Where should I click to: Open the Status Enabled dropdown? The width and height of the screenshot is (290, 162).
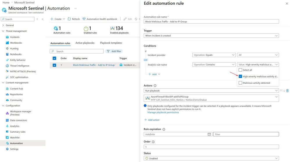(x=211, y=159)
